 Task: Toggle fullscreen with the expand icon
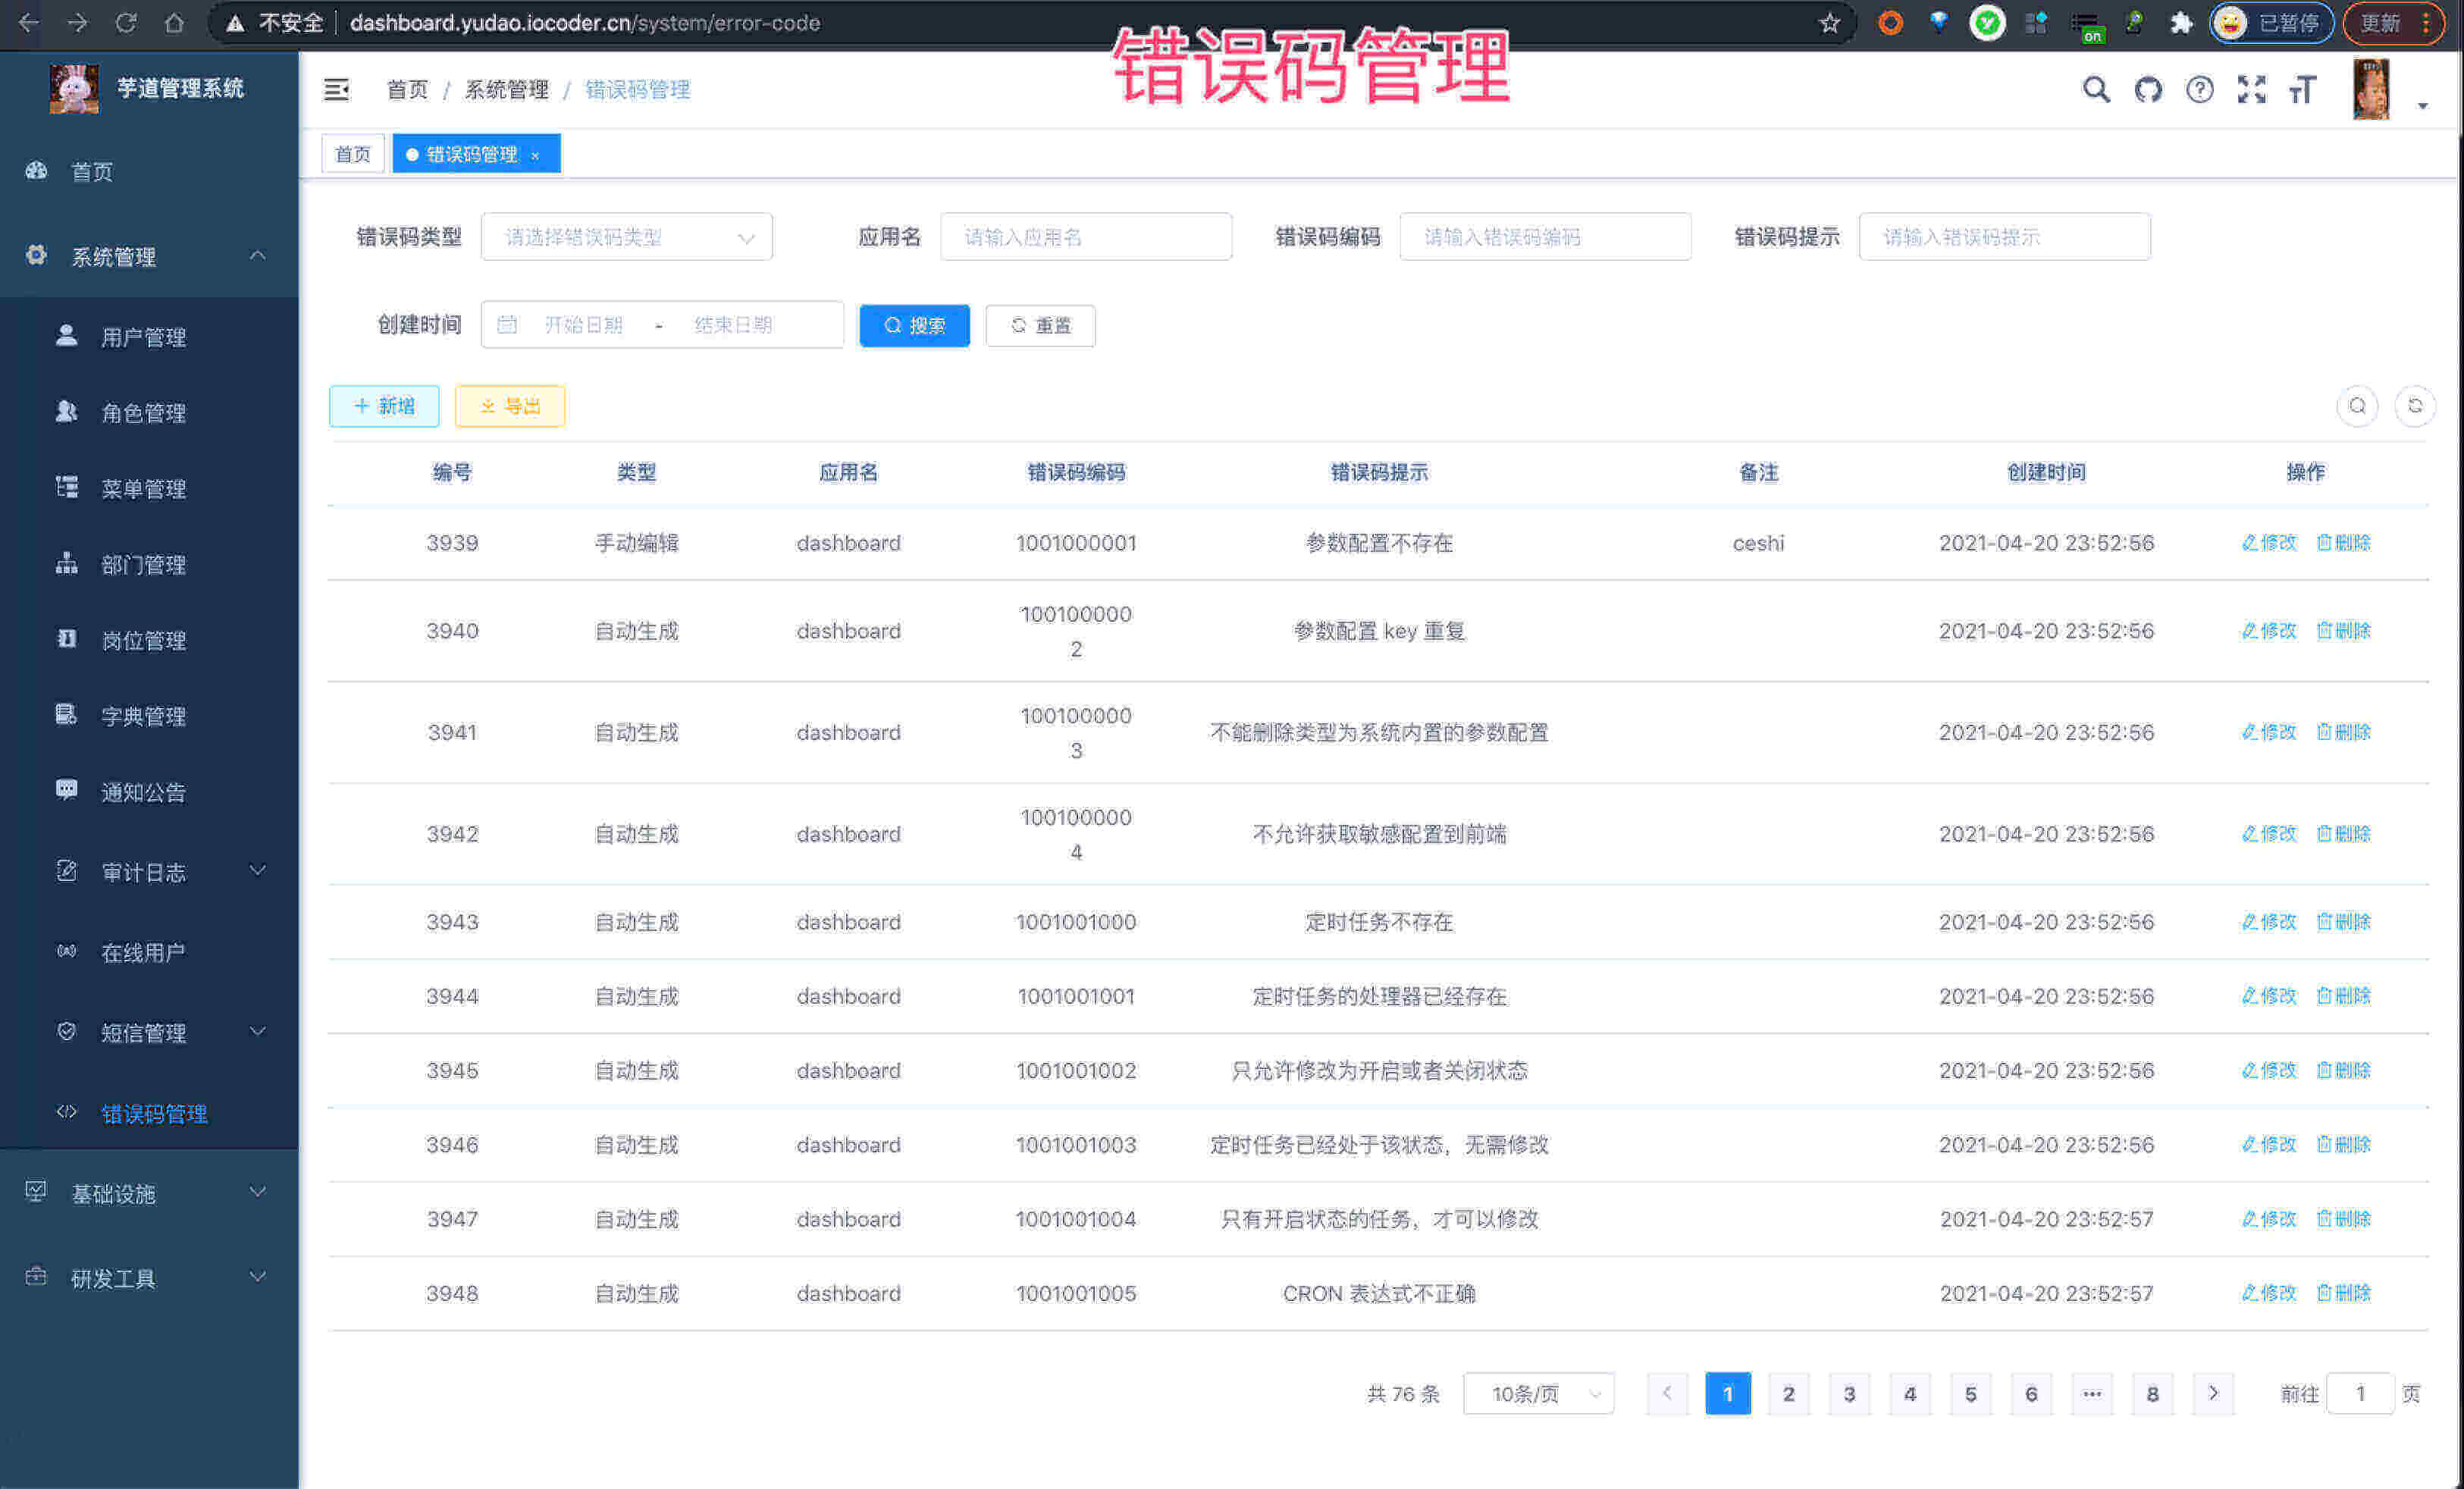click(x=2252, y=89)
